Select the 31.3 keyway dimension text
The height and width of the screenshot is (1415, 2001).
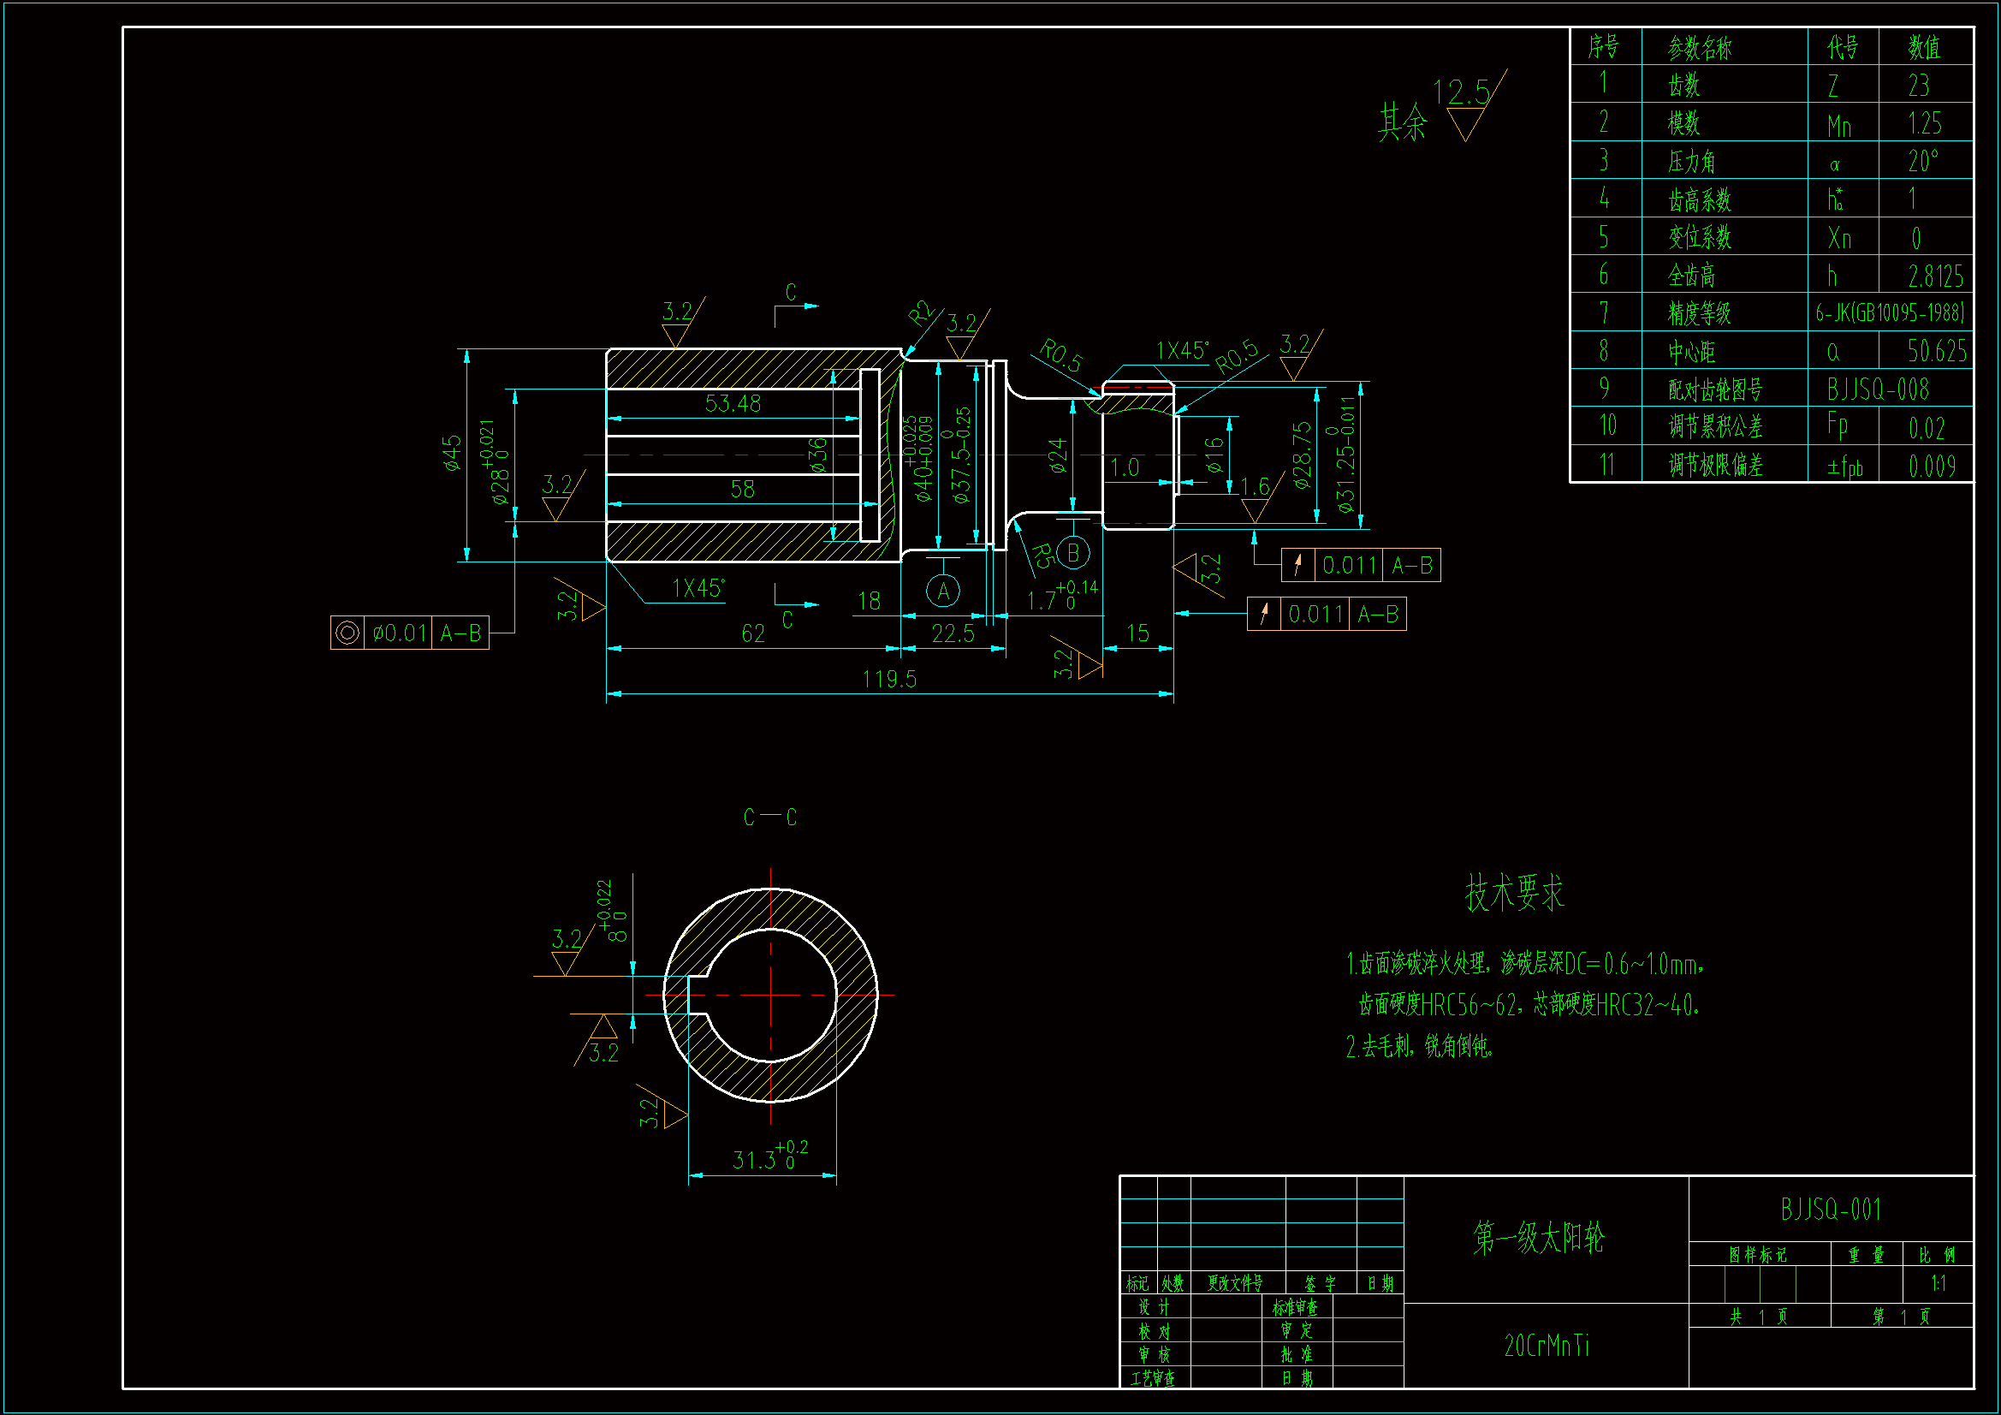click(755, 1160)
